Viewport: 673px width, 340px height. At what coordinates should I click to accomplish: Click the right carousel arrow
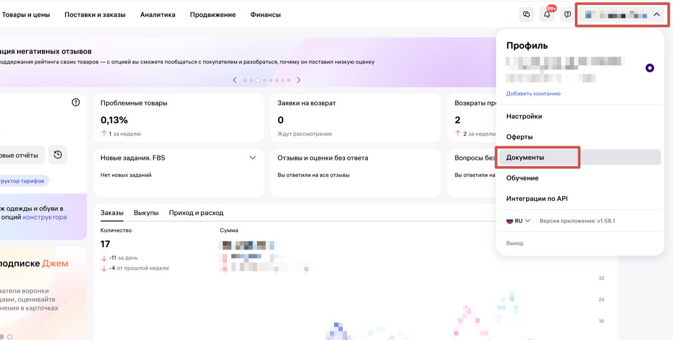tap(299, 80)
